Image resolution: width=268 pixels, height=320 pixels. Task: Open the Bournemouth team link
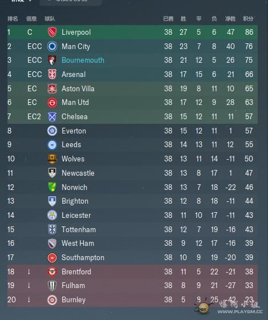click(83, 60)
